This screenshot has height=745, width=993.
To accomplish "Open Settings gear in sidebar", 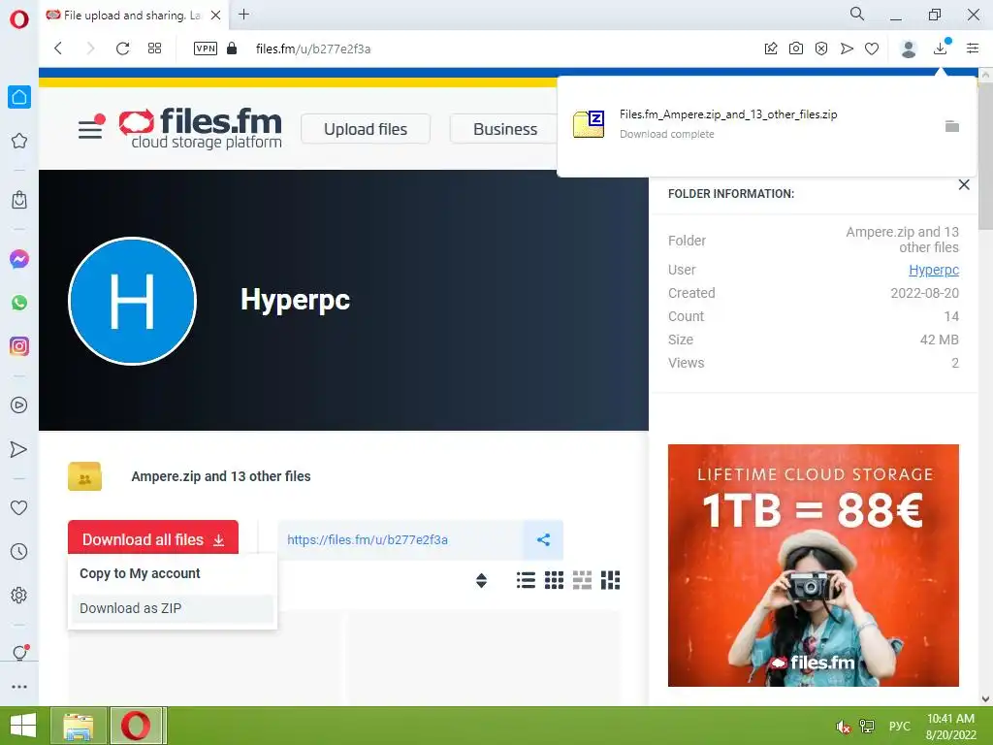I will [19, 595].
